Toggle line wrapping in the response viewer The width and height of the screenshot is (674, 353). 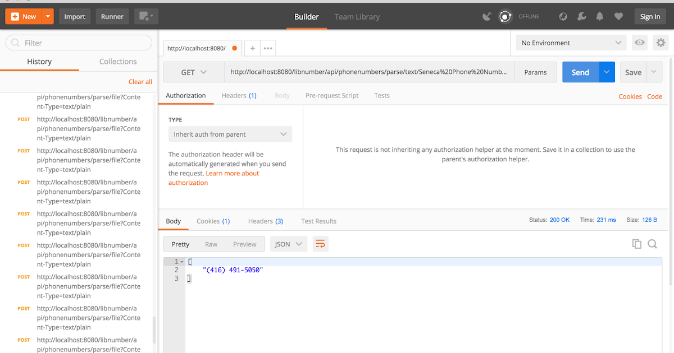coord(320,244)
